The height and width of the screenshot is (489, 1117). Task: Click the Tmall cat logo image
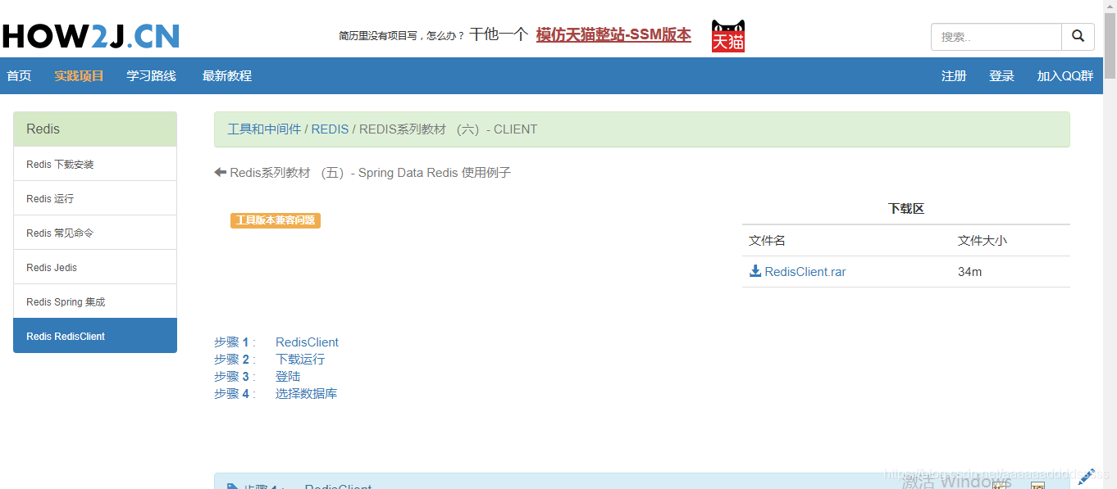(728, 36)
